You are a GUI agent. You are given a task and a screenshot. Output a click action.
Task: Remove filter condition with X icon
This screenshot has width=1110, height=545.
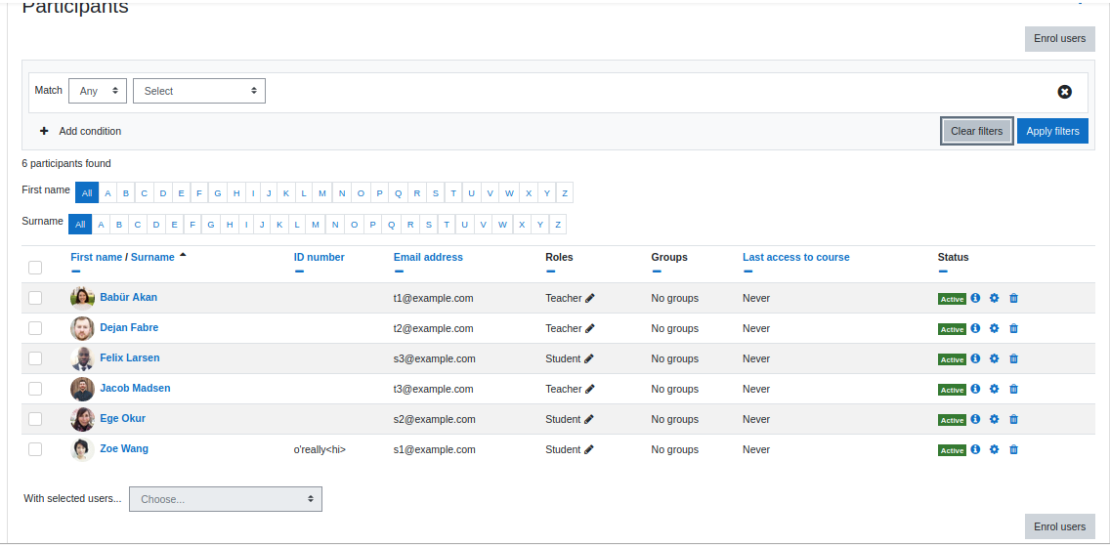point(1065,91)
